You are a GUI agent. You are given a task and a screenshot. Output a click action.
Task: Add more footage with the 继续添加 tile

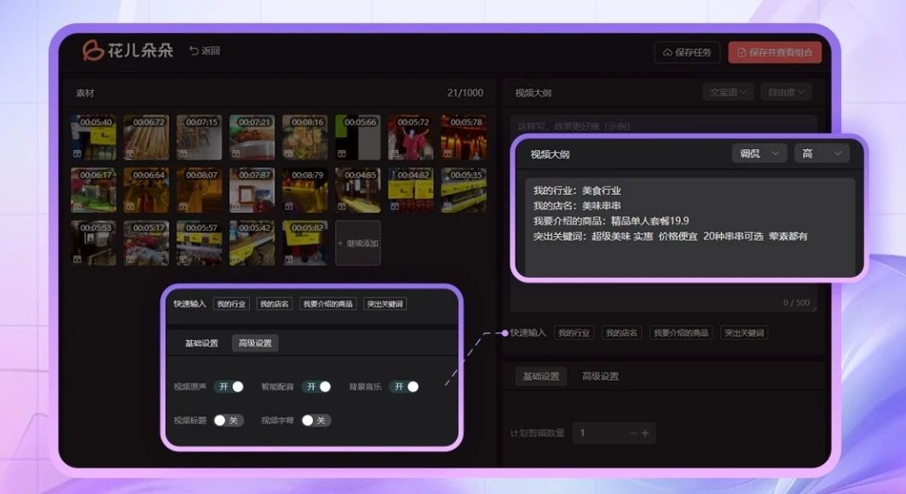coord(358,243)
